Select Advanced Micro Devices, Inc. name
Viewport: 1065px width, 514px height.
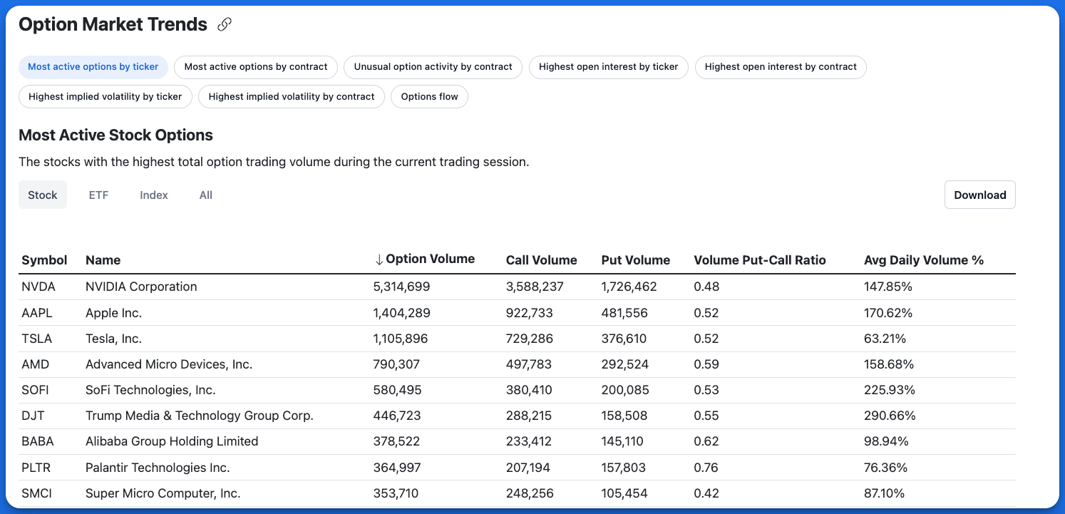pyautogui.click(x=169, y=364)
